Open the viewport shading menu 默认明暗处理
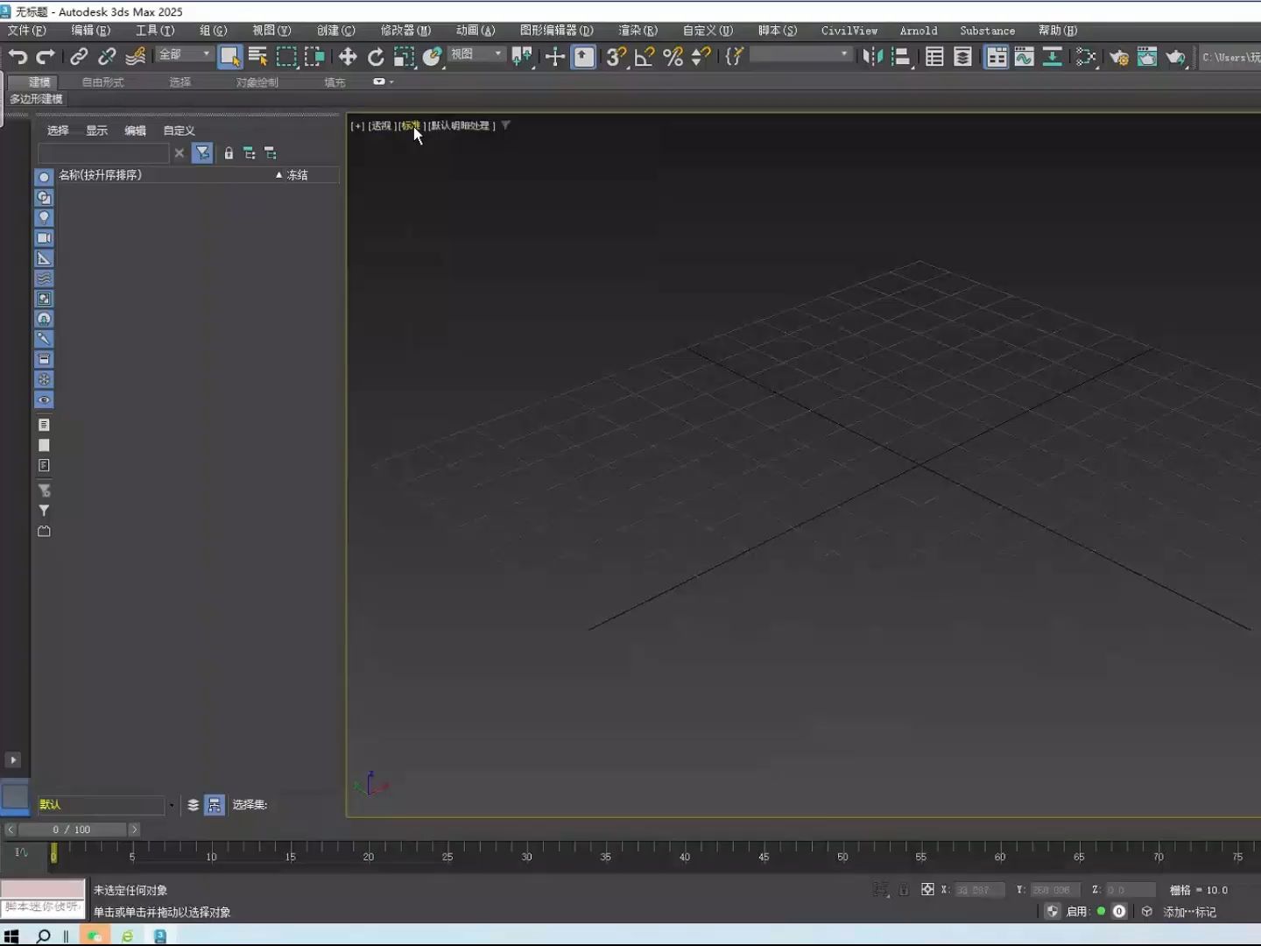 point(463,125)
